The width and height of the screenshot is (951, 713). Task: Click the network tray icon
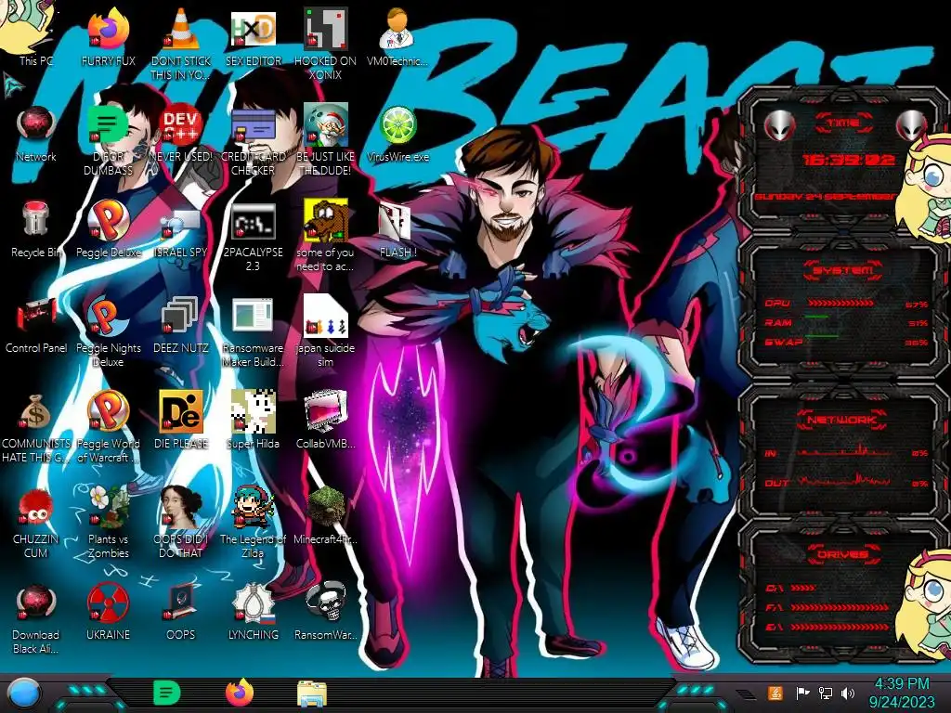(826, 693)
